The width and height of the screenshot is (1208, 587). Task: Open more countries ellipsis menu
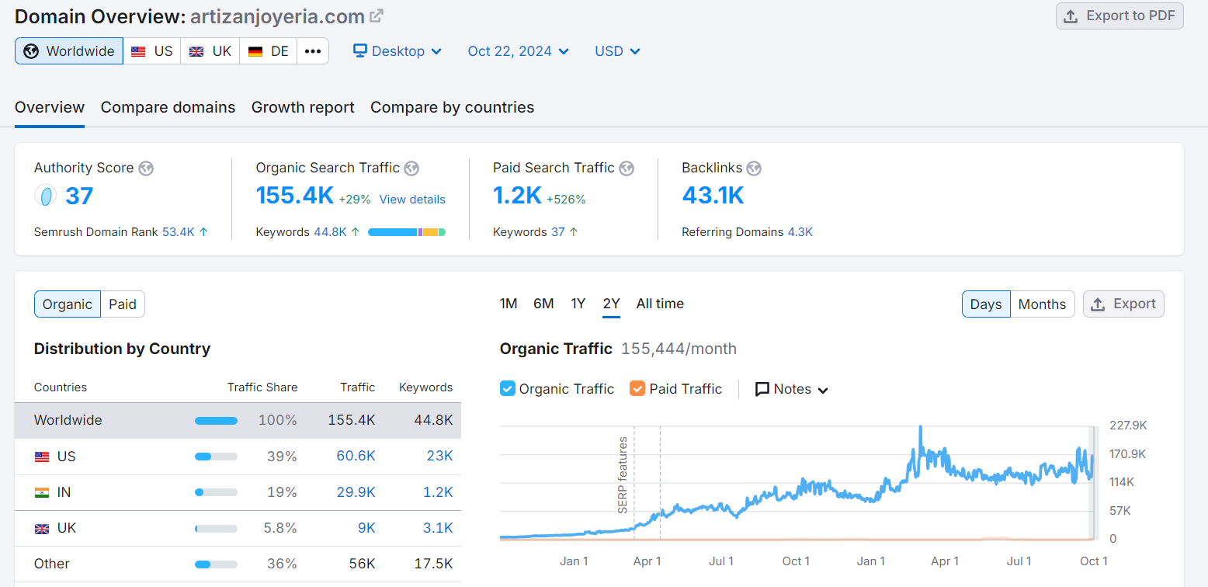tap(313, 51)
